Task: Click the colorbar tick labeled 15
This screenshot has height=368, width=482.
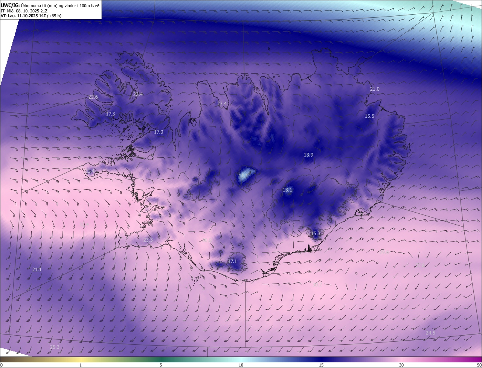Action: 321,365
